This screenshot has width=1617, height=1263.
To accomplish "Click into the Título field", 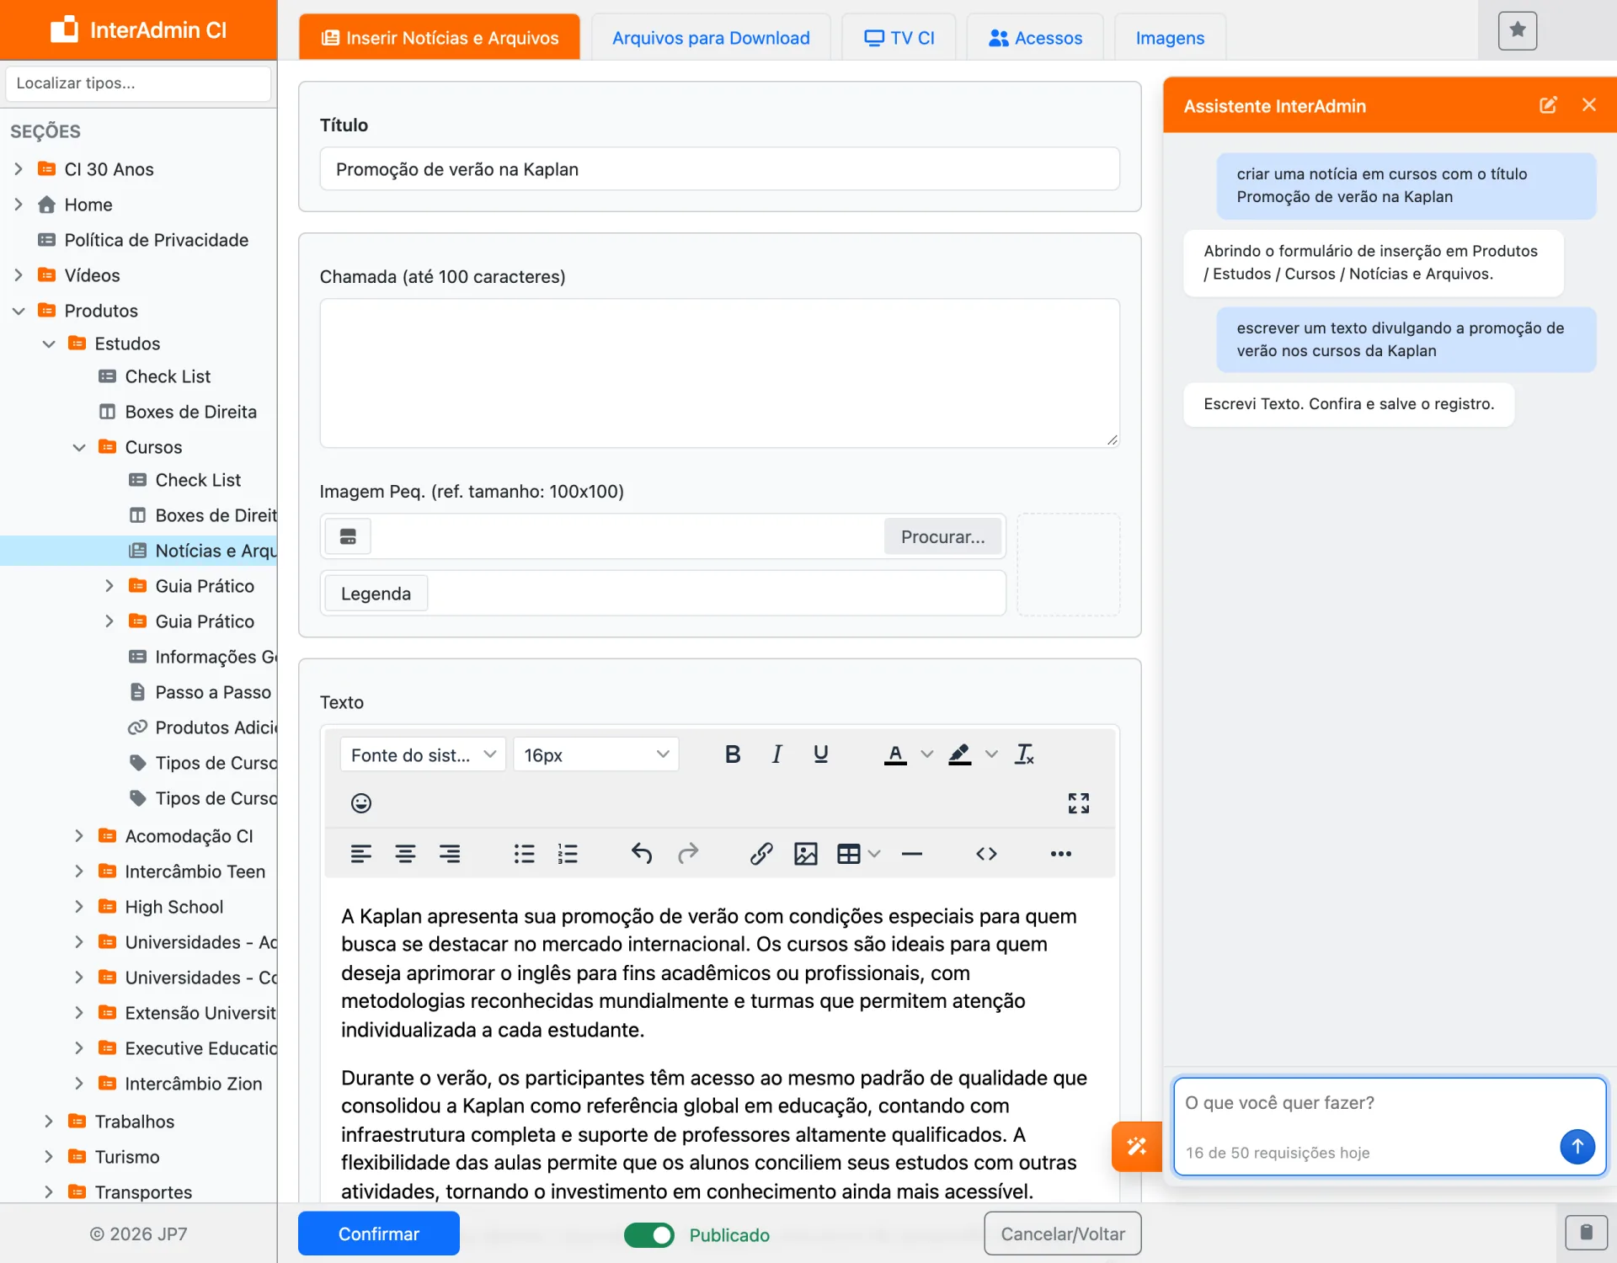I will [719, 169].
